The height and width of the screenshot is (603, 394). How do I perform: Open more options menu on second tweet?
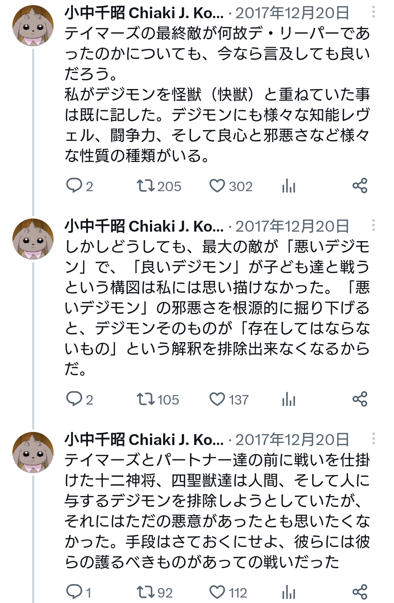pyautogui.click(x=373, y=225)
